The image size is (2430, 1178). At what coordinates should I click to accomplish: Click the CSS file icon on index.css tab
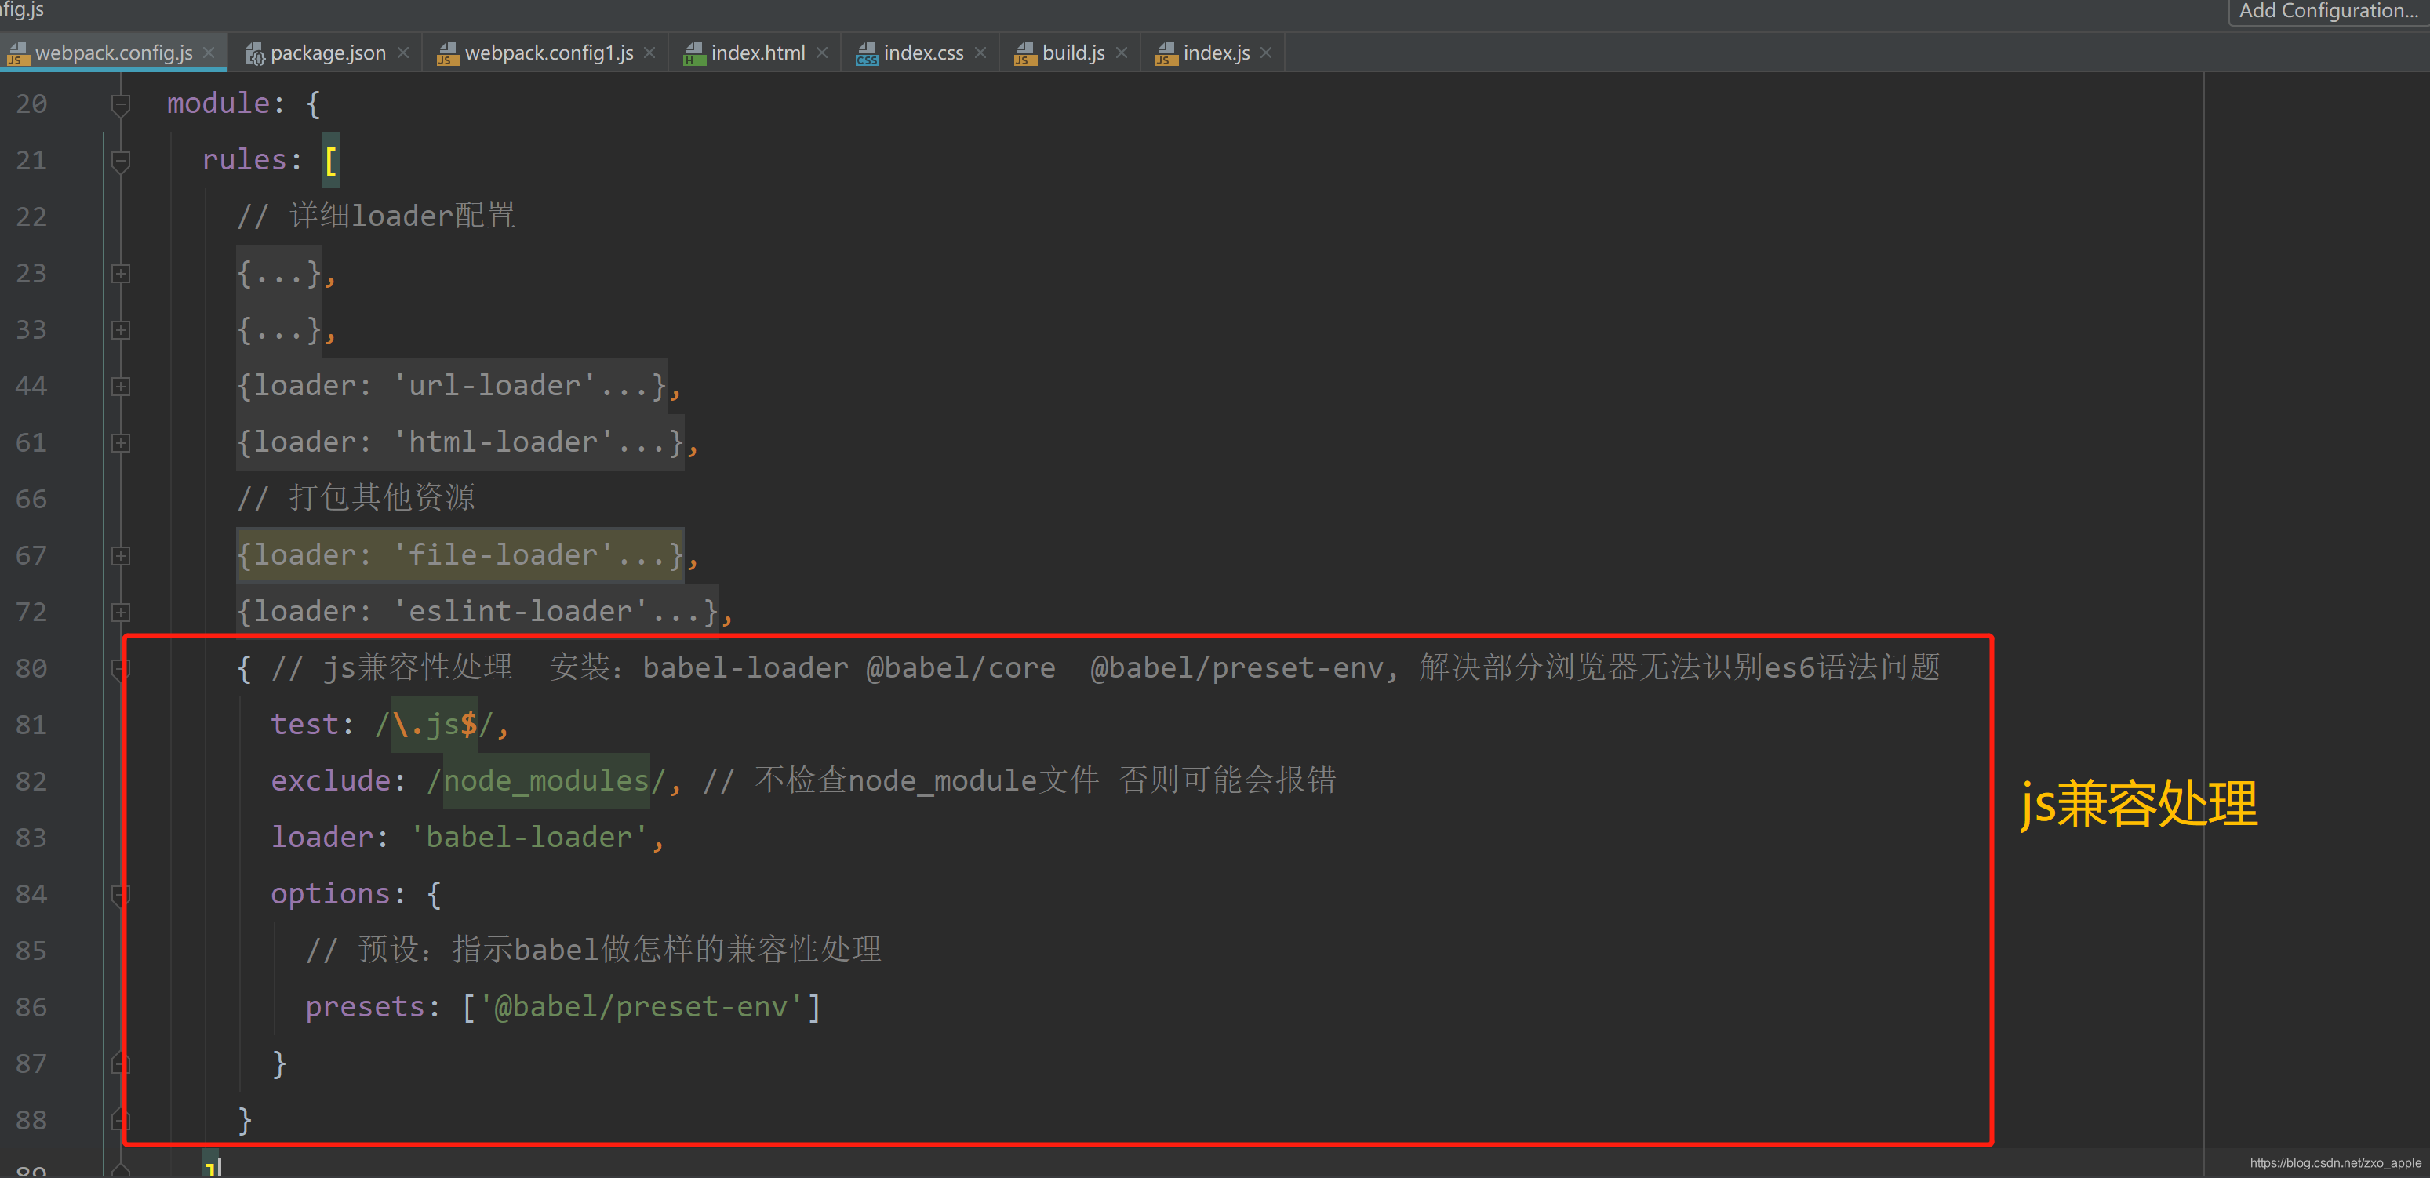point(867,55)
